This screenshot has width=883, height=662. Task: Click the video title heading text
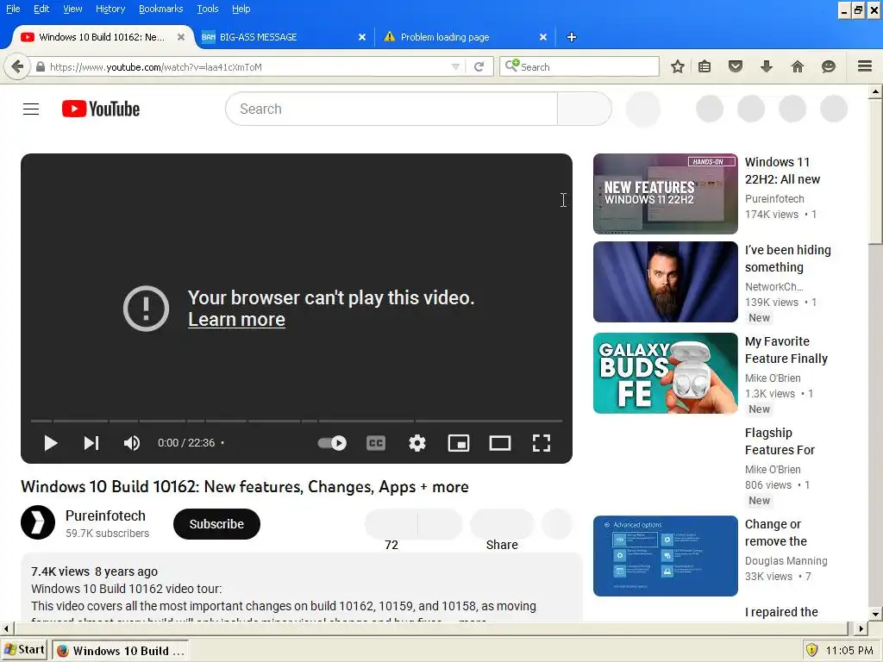pyautogui.click(x=244, y=486)
